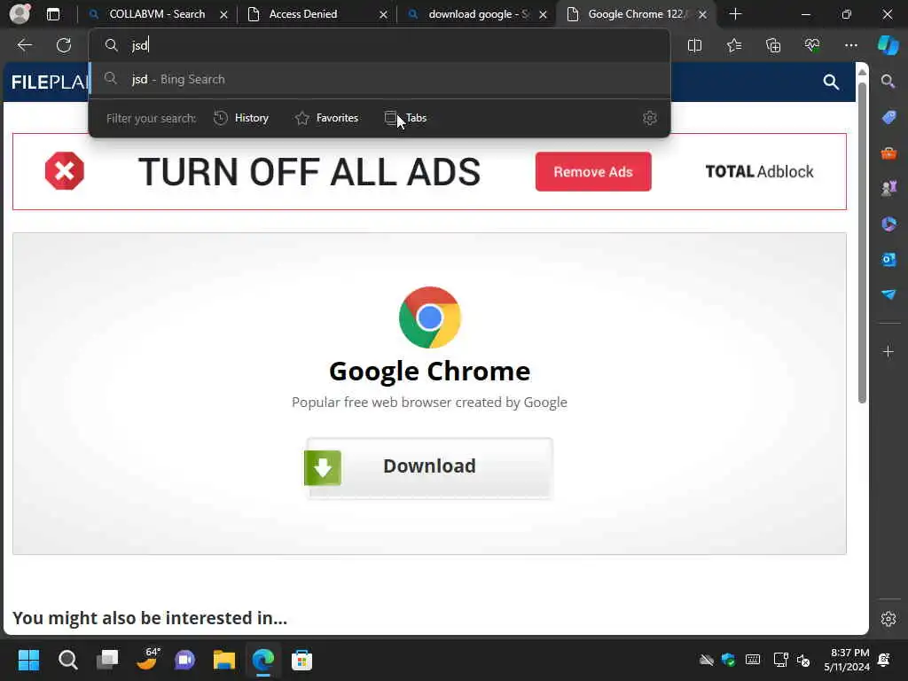
Task: Filter search by Favorites
Action: tap(326, 118)
